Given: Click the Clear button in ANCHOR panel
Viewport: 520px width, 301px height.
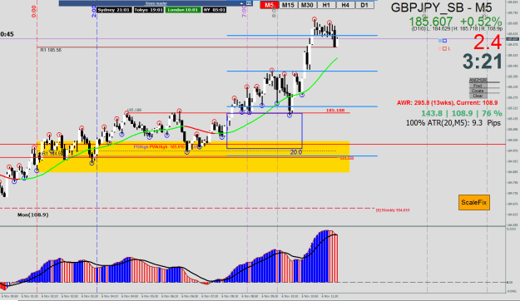Looking at the screenshot, I should [x=478, y=96].
